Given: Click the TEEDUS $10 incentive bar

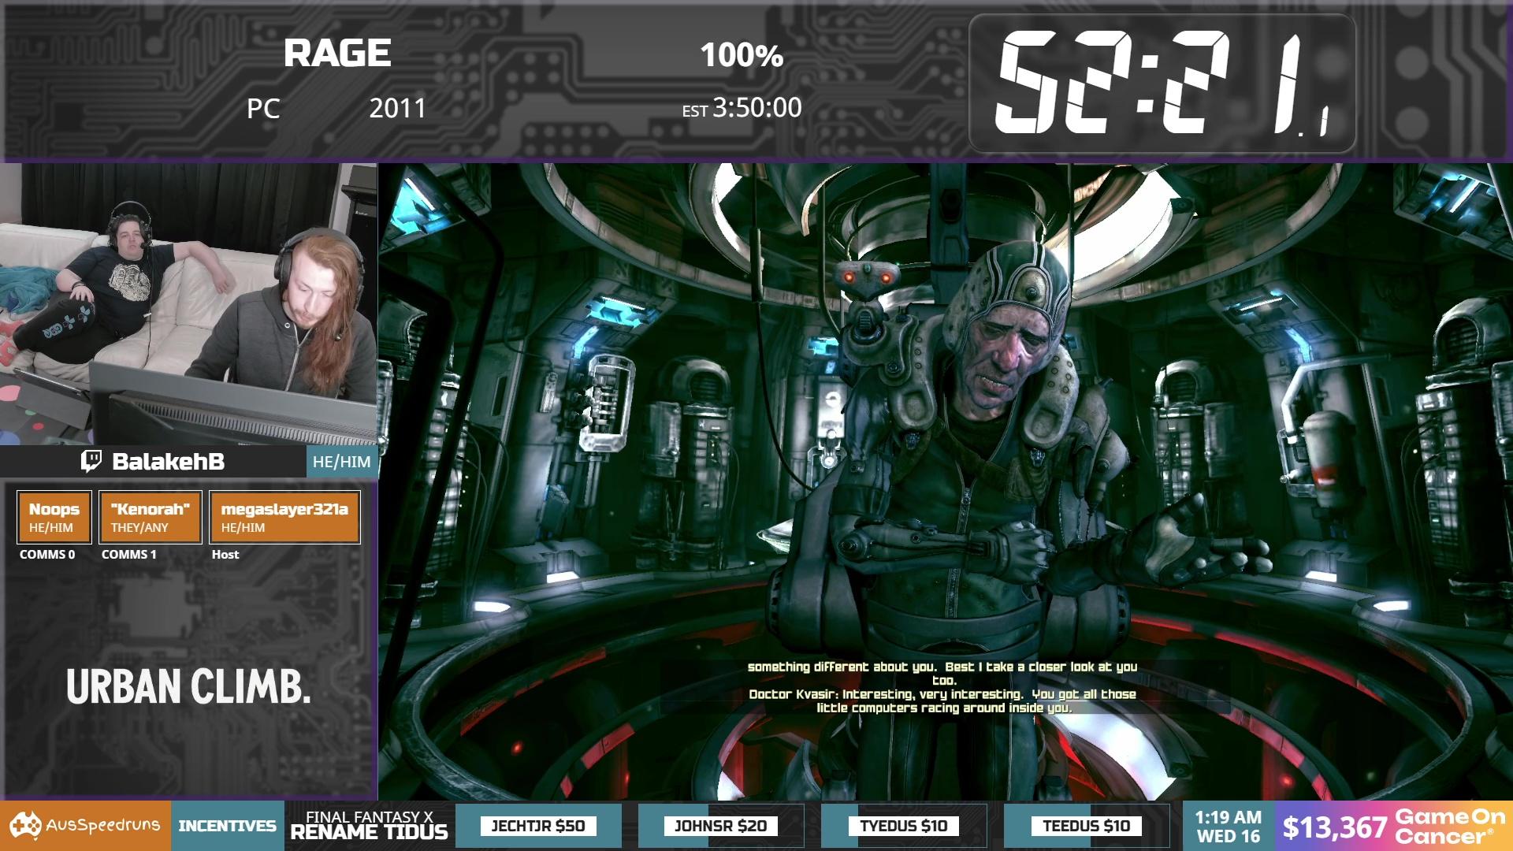Looking at the screenshot, I should 1087,826.
